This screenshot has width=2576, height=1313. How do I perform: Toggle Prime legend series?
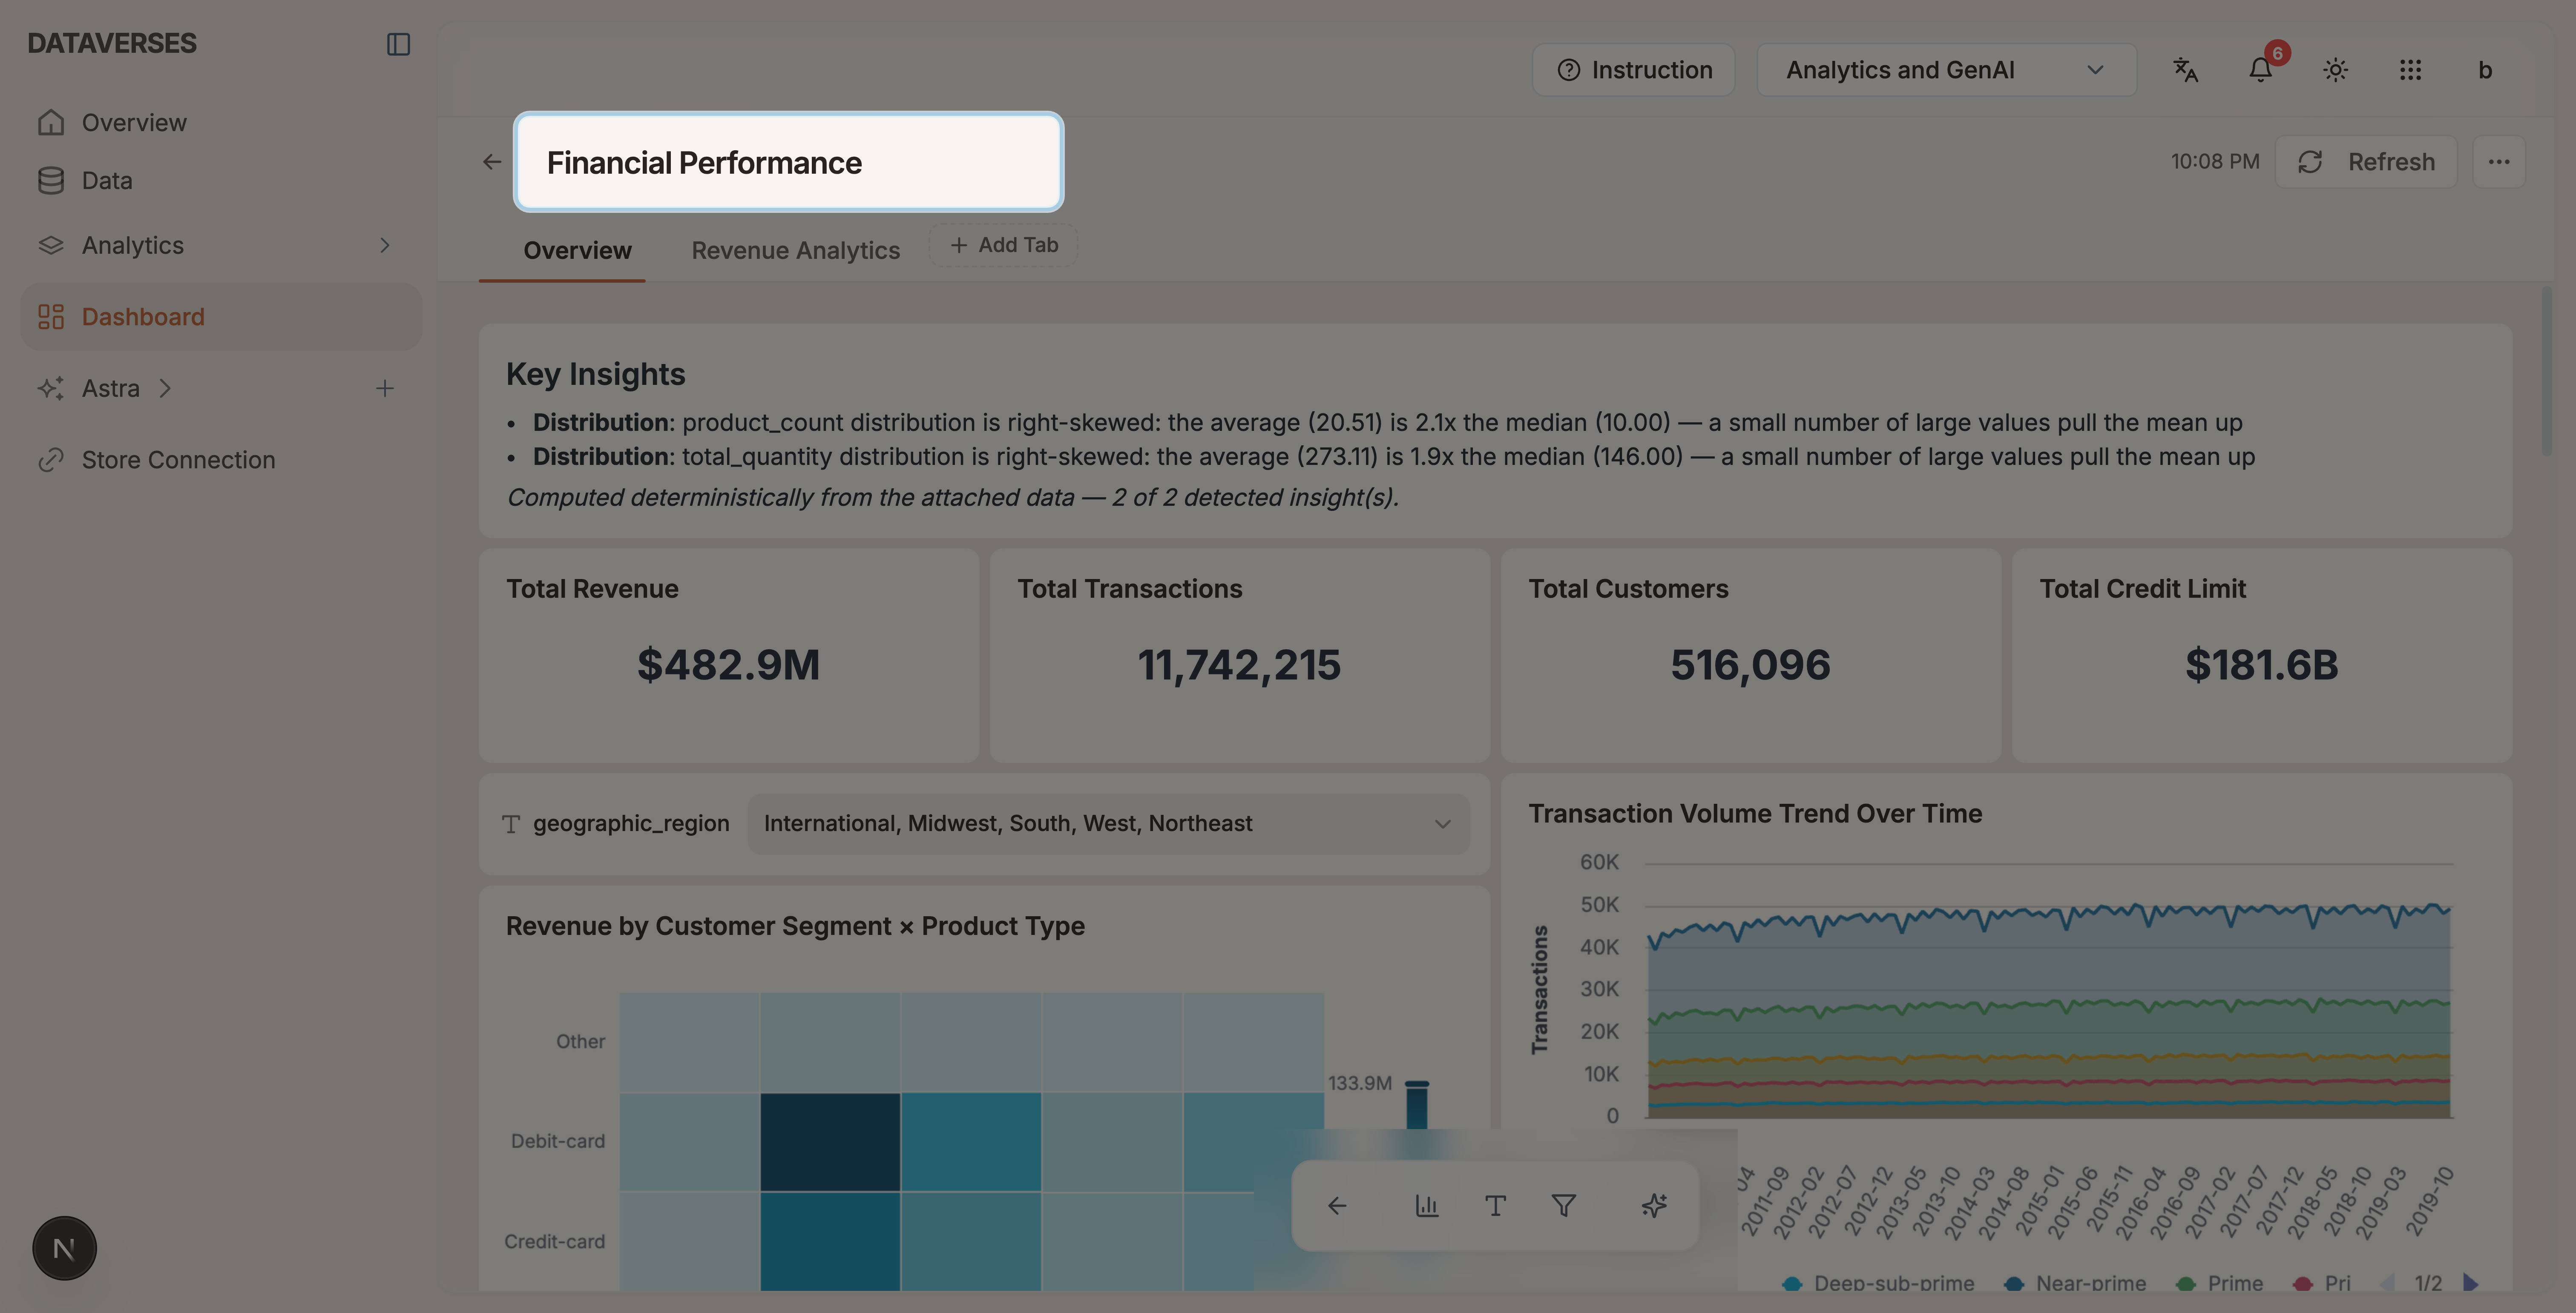click(x=2220, y=1284)
